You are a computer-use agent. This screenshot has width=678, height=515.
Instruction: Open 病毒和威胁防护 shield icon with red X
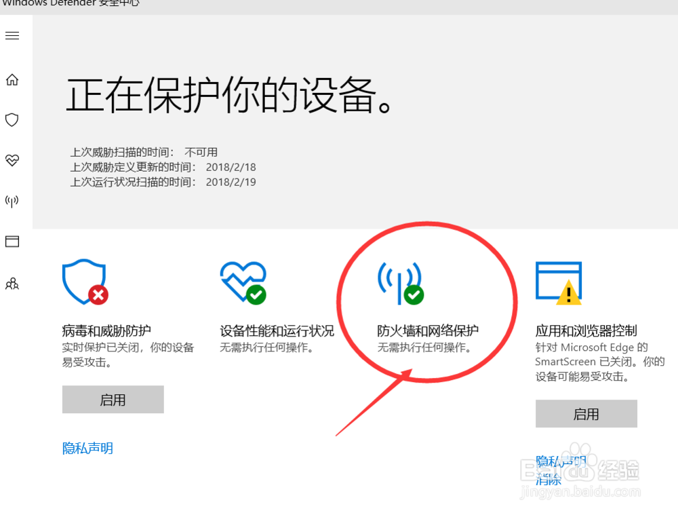click(84, 280)
